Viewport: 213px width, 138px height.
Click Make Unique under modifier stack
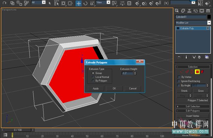pyautogui.click(x=194, y=57)
